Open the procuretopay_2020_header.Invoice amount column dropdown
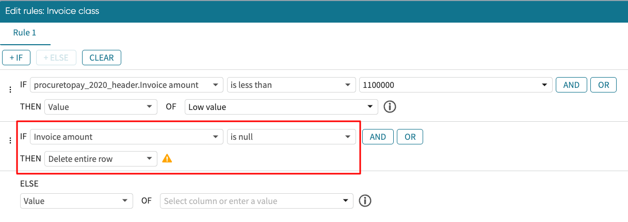The width and height of the screenshot is (628, 222). point(126,85)
